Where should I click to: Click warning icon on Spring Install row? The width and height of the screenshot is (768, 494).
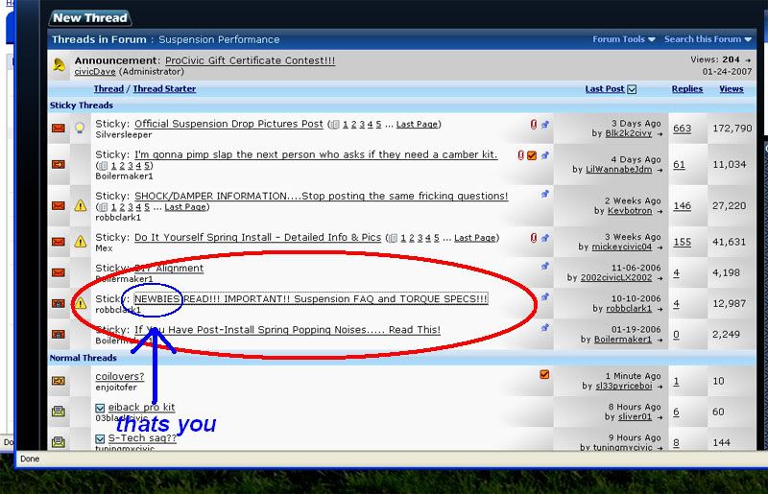coord(81,242)
